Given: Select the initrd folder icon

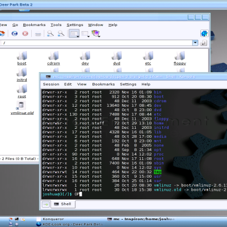Looking at the screenshot, I should [x=22, y=72].
